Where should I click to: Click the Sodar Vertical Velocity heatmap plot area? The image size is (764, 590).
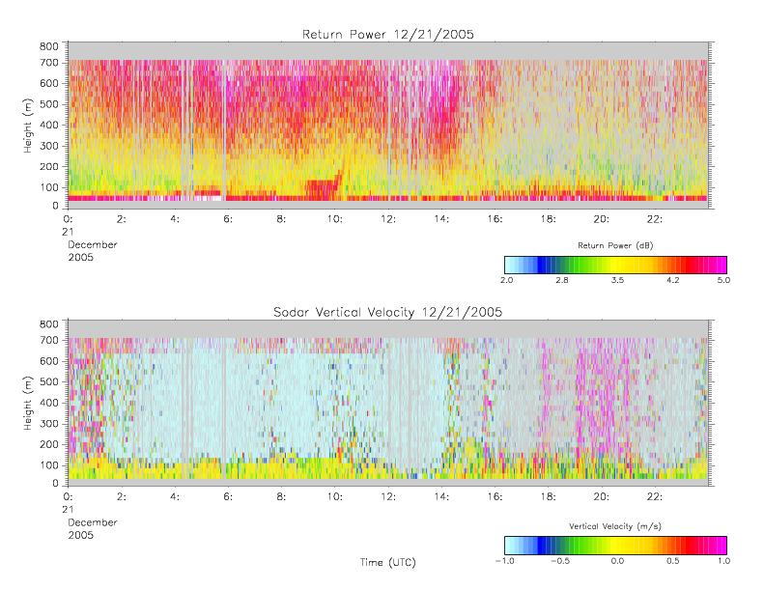tap(388, 403)
